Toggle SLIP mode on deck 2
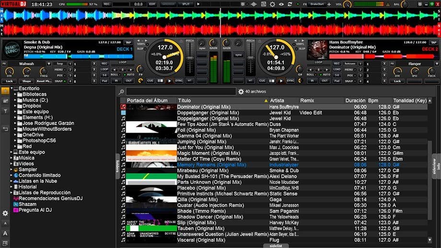The width and height of the screenshot is (441, 248). click(x=297, y=49)
